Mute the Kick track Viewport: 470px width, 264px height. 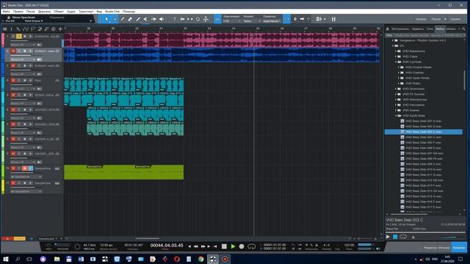tap(13, 80)
